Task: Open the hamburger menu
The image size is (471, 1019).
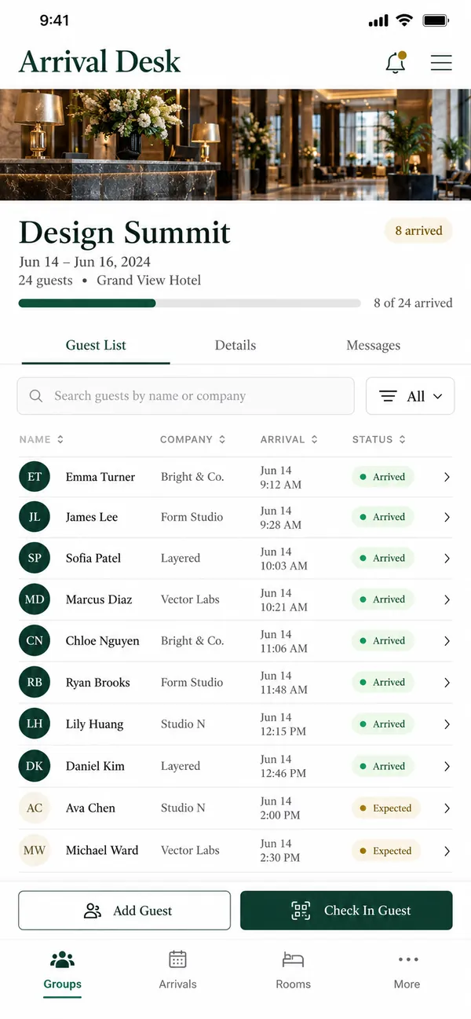Action: (x=441, y=63)
